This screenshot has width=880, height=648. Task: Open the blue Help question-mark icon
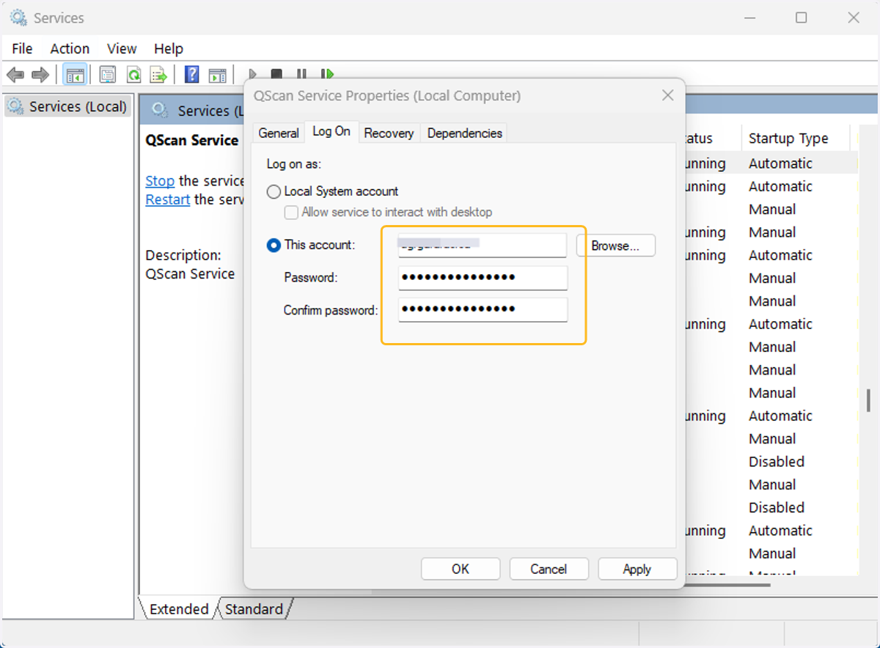click(192, 75)
